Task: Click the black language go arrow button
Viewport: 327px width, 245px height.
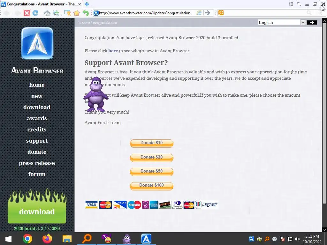Action: 312,22
